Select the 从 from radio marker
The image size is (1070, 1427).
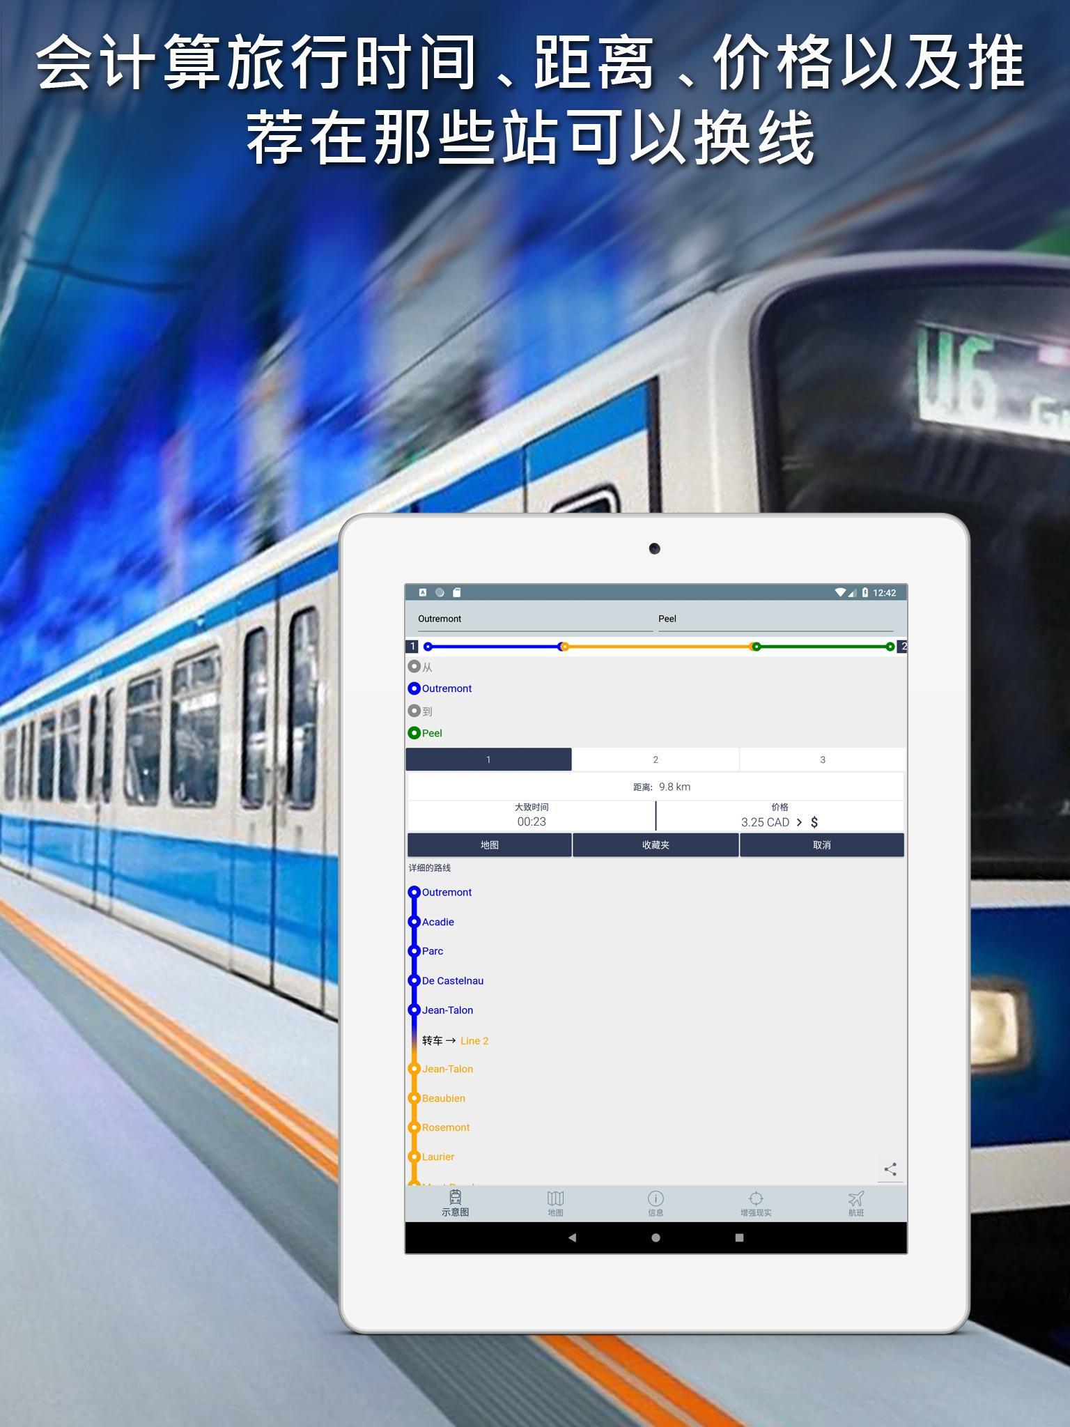point(414,666)
